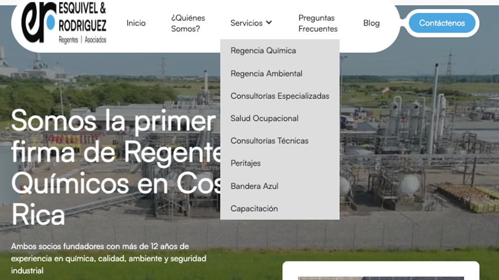Open the ¿Quiénes Somos? page

tap(188, 22)
